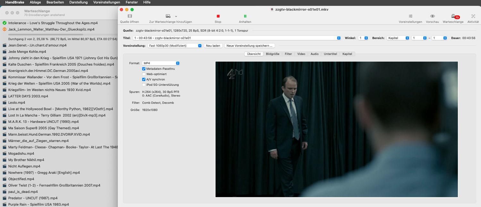Open the Aktivität log icon
This screenshot has width=481, height=207.
click(x=473, y=16)
